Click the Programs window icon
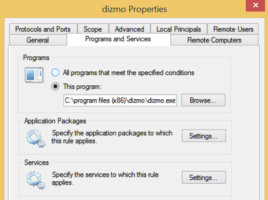Screen dimensions: 268x200 pos(34,75)
